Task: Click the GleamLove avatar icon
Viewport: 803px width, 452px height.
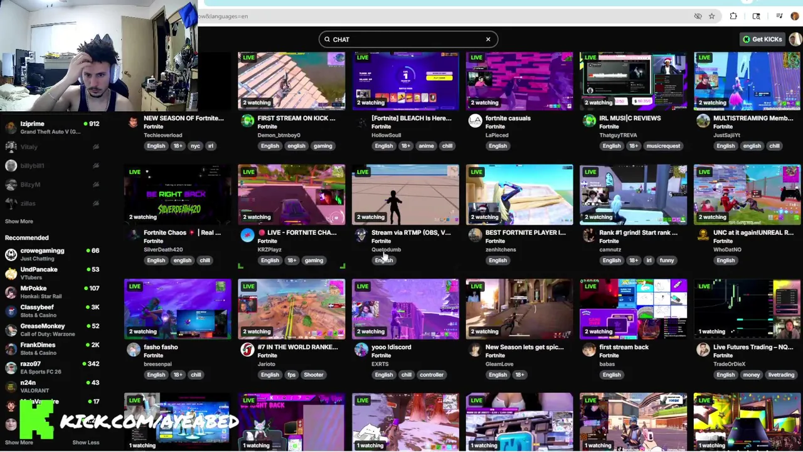Action: pos(475,350)
